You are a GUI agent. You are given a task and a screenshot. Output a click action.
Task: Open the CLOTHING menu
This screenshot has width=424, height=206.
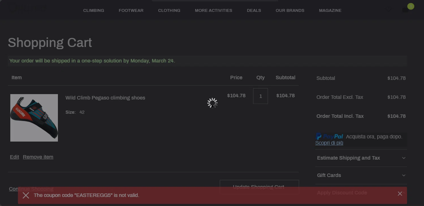pyautogui.click(x=169, y=10)
